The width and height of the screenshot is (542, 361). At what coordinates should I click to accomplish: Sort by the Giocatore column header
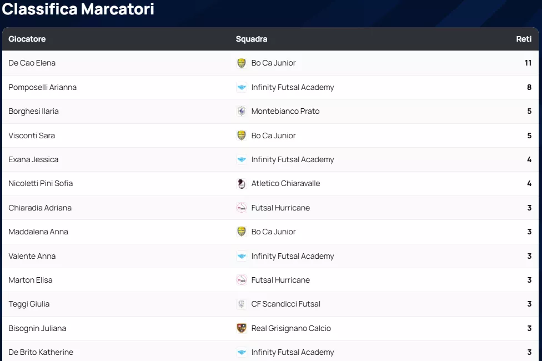click(27, 39)
